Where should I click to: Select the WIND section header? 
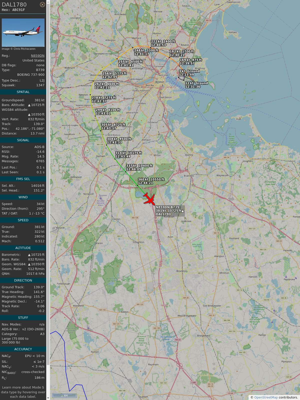coord(23,197)
